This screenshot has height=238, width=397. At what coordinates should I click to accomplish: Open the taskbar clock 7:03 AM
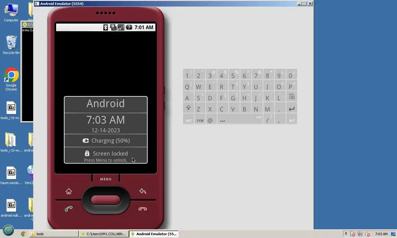click(381, 234)
